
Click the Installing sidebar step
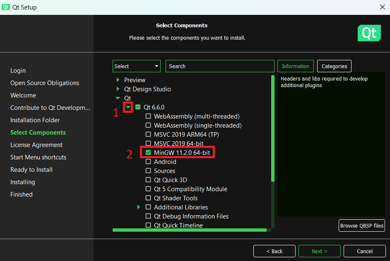23,182
